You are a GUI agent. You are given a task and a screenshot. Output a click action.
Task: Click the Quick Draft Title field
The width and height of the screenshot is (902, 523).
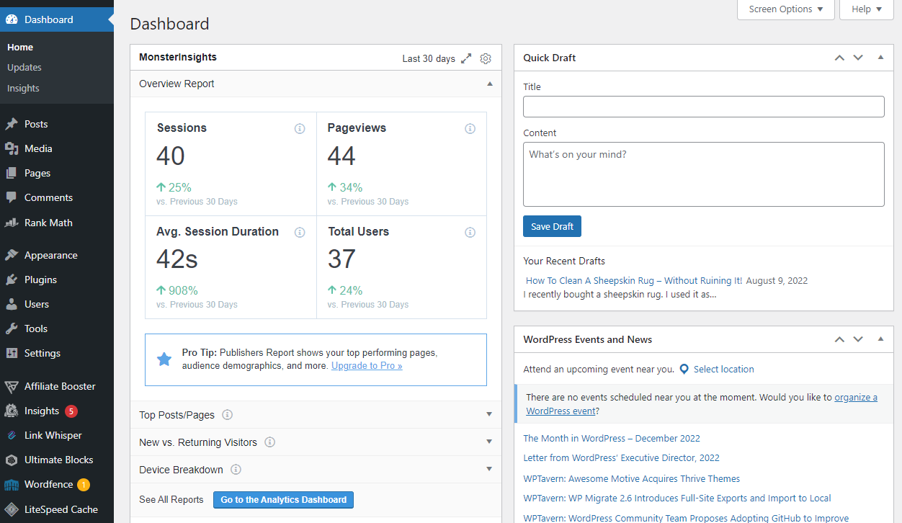703,107
